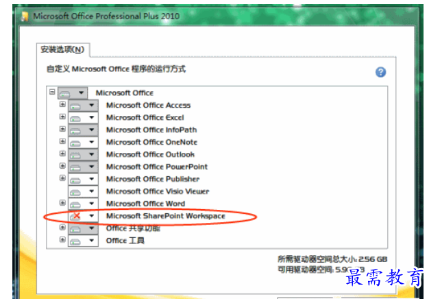Select Microsoft Office Outlook in the tree

coord(151,154)
